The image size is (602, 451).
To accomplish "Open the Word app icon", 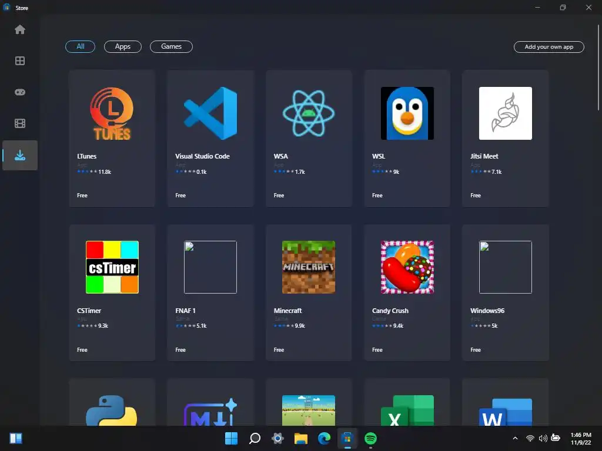I will (x=506, y=412).
